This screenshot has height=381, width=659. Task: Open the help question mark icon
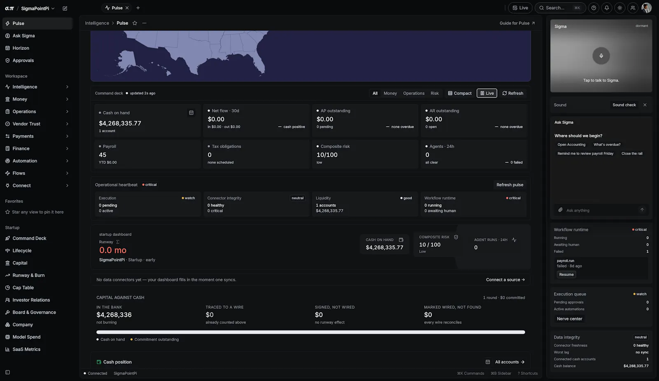click(x=594, y=8)
